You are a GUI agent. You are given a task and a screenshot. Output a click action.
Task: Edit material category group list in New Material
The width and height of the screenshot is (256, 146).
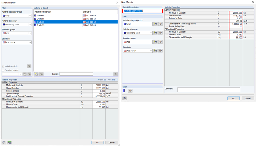160,24
